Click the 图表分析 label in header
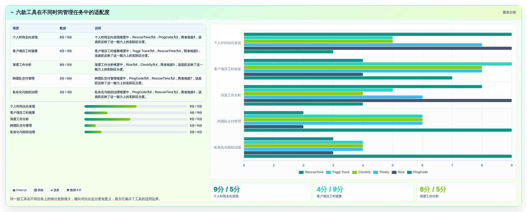 tap(509, 12)
